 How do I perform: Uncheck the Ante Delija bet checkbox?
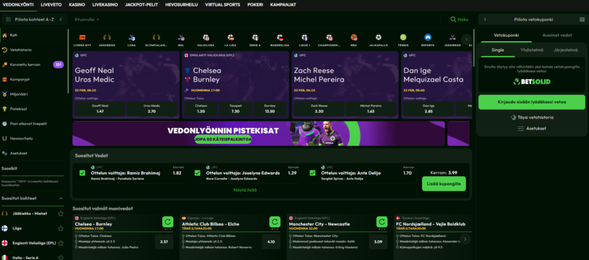312,173
